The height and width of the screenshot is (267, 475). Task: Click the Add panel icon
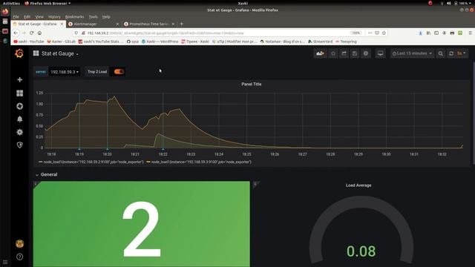tap(320, 53)
